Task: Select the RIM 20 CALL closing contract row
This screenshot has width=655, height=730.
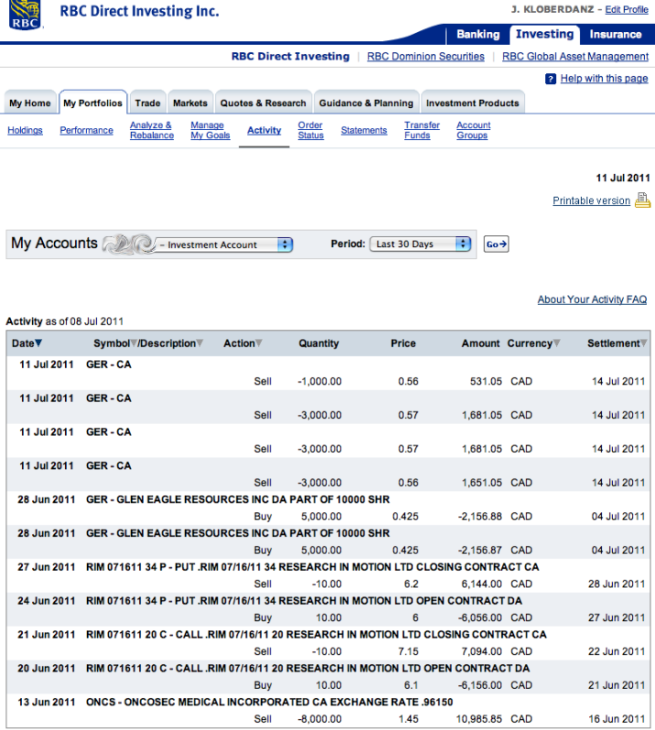Action: click(328, 643)
